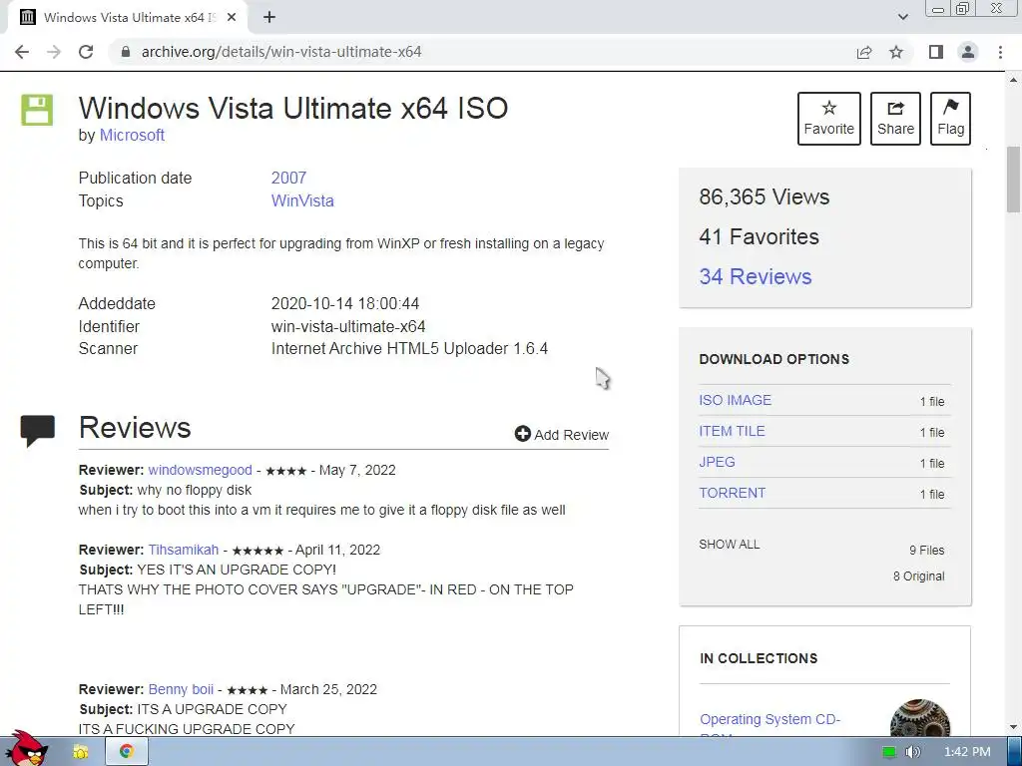Image resolution: width=1022 pixels, height=766 pixels.
Task: Click the browser Forward arrow
Action: click(54, 52)
